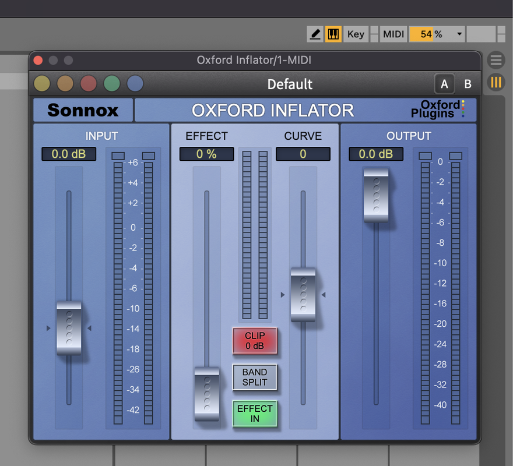Viewport: 513px width, 466px height.
Task: Reset left Input meter peak indicator
Action: [x=118, y=156]
